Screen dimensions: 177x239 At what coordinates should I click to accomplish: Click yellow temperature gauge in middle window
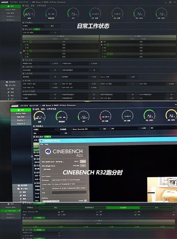coord(40,117)
